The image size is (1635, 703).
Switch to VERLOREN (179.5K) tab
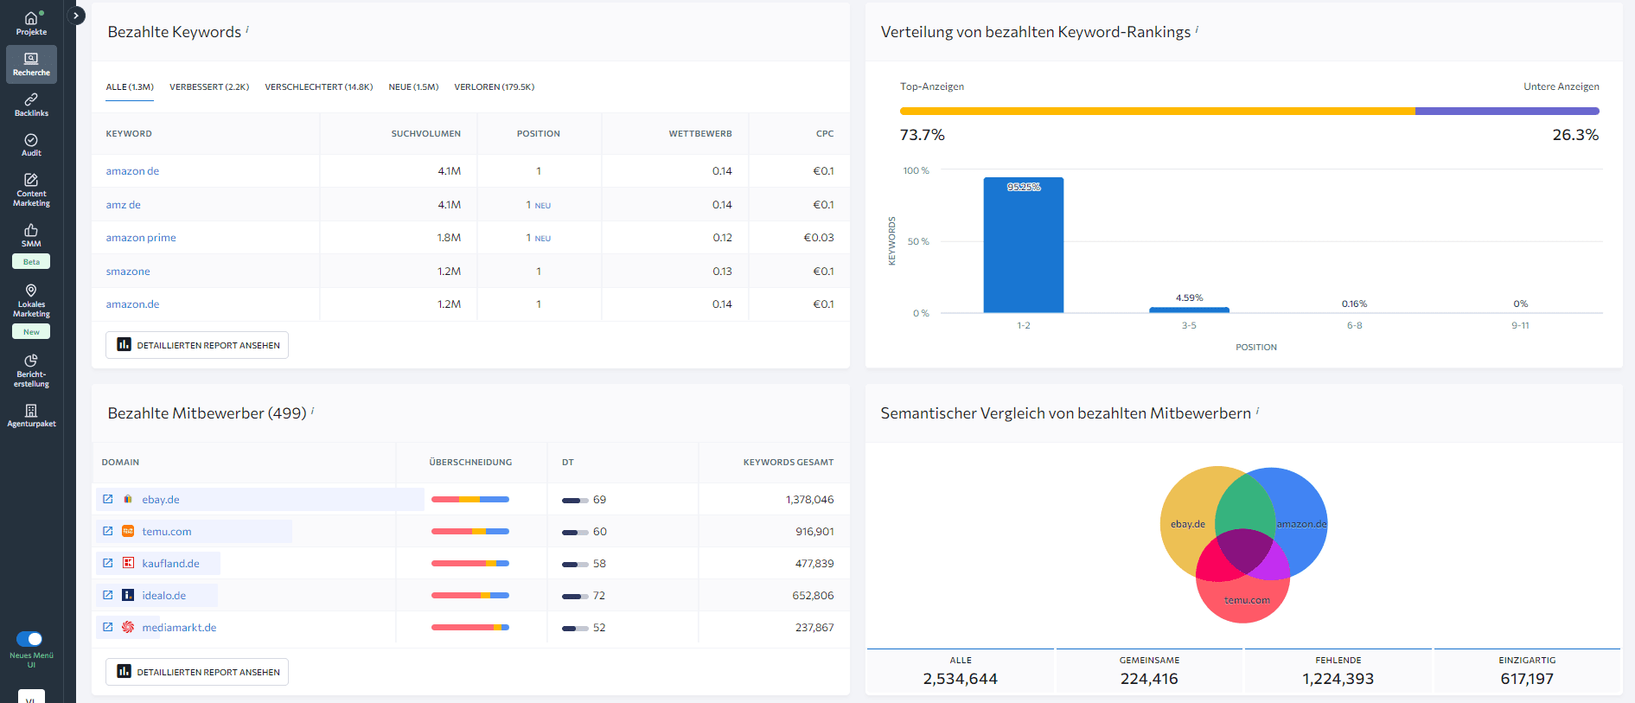tap(494, 86)
